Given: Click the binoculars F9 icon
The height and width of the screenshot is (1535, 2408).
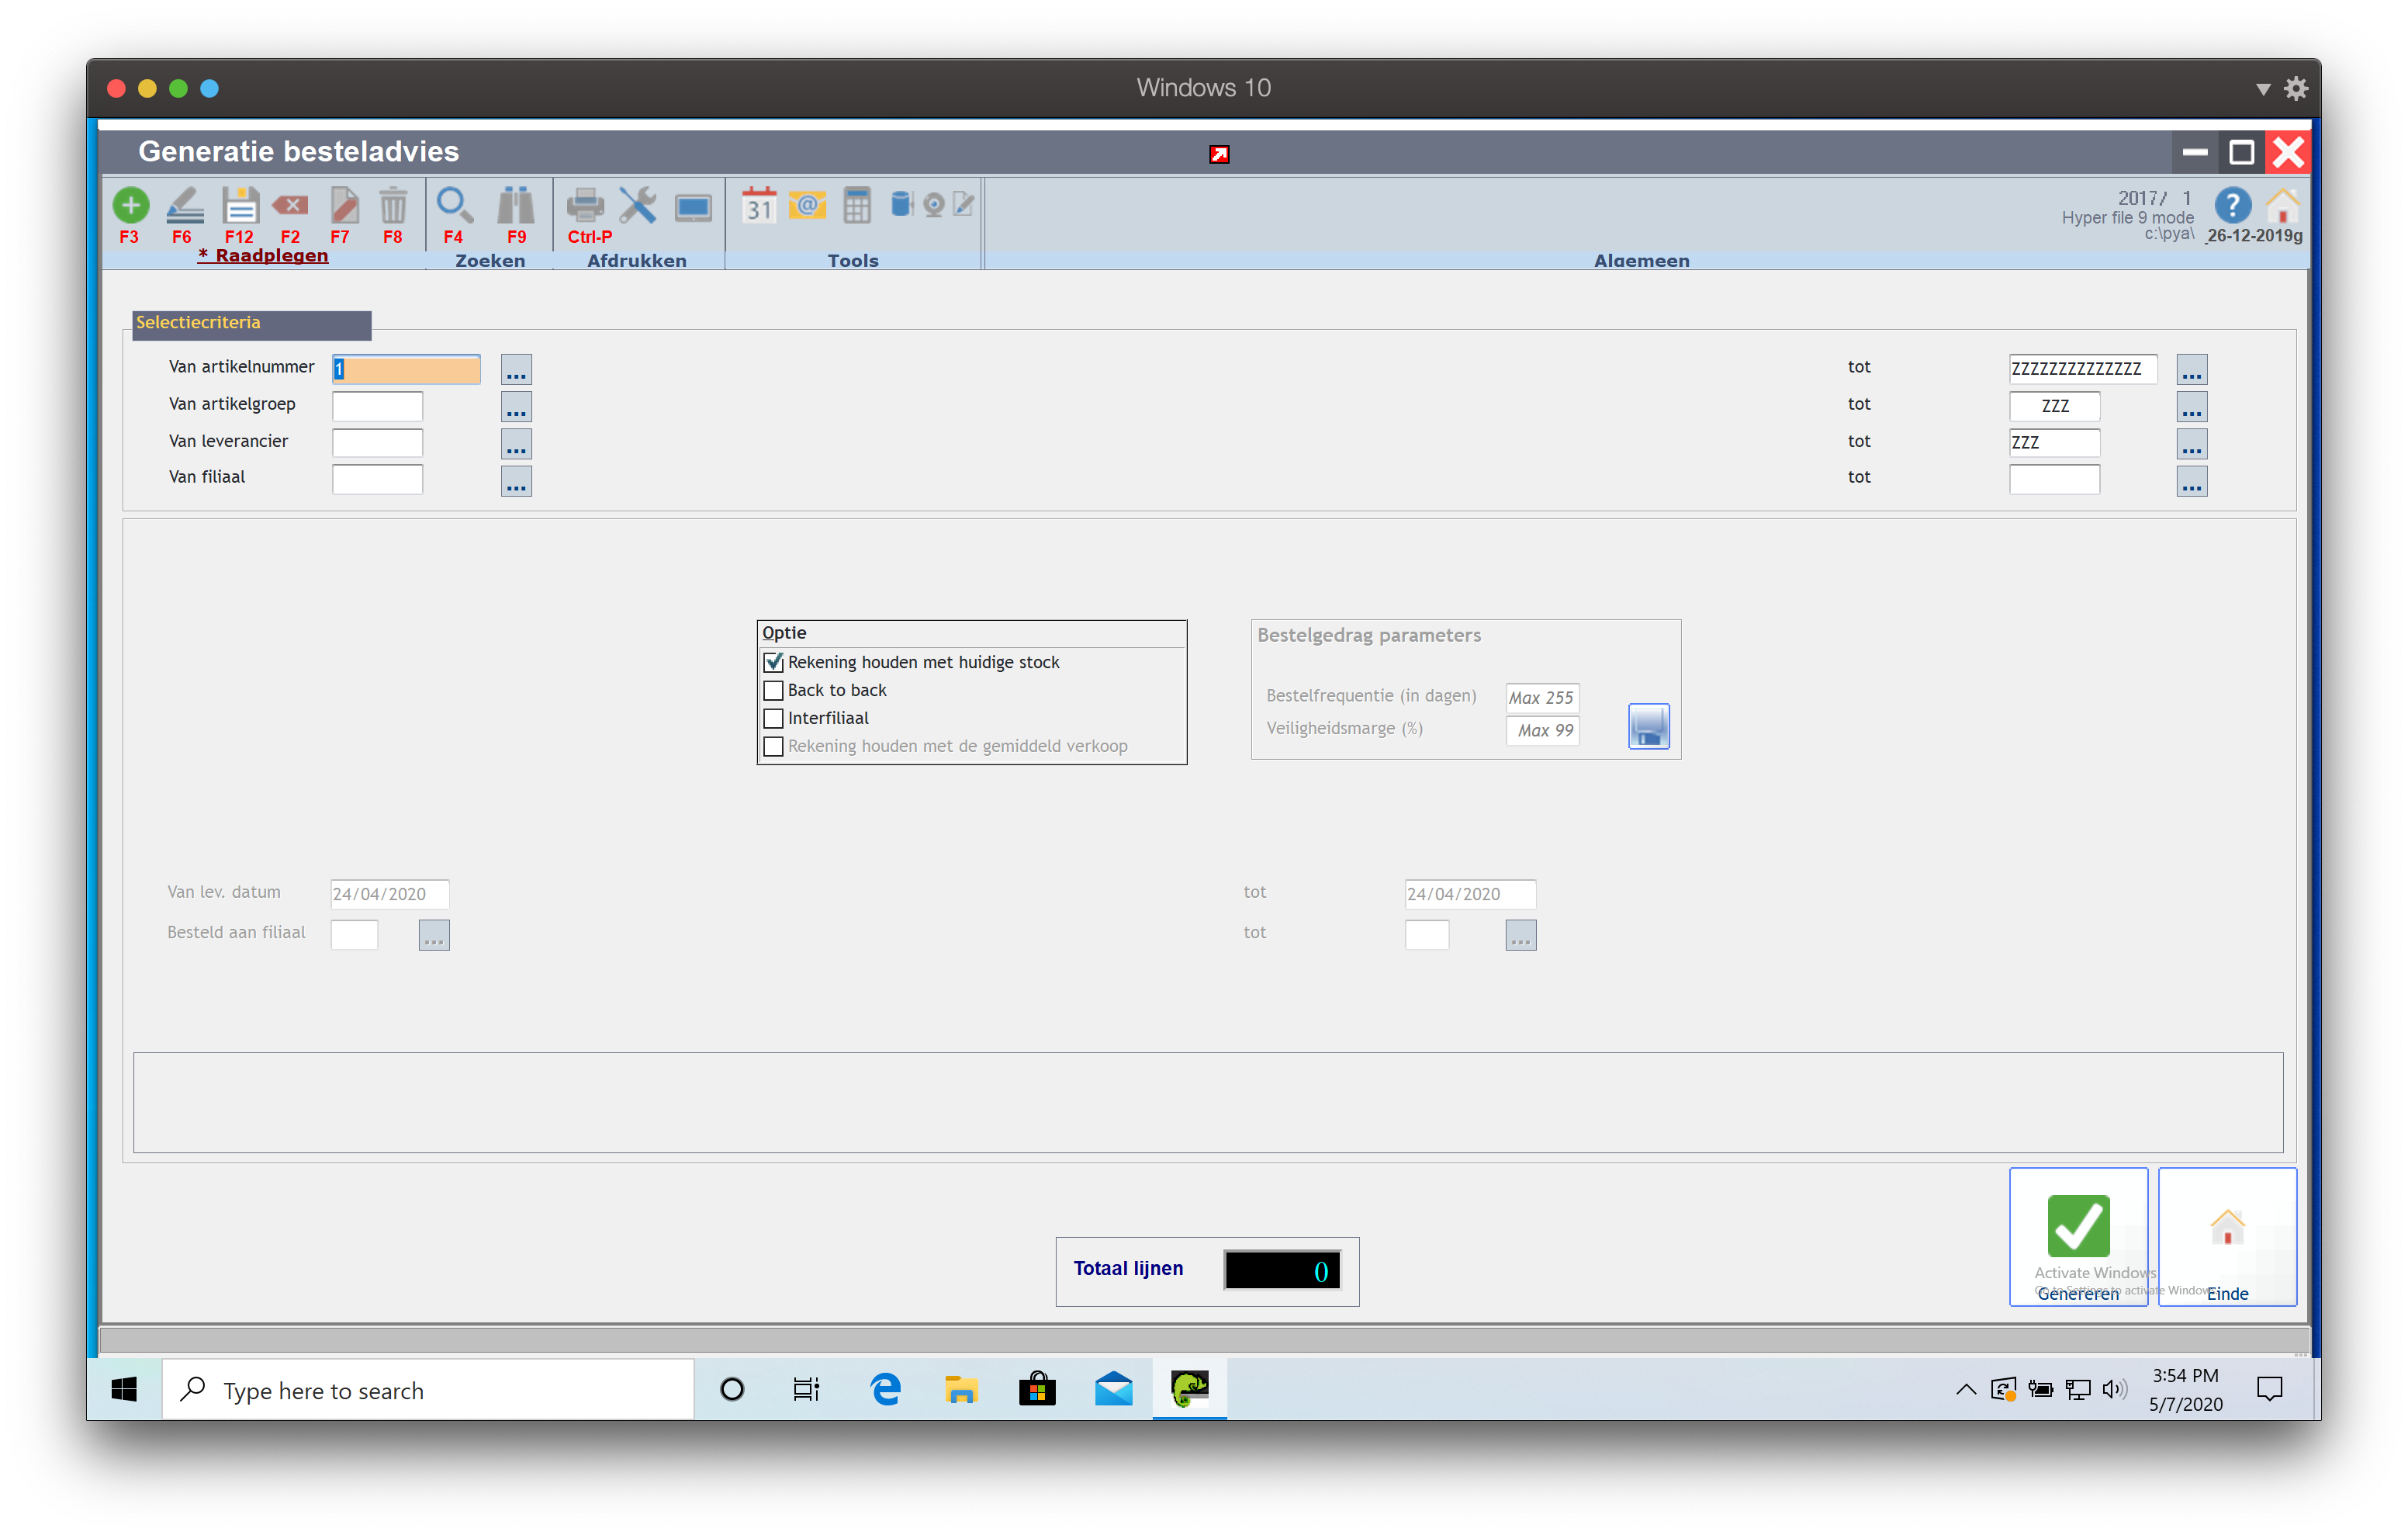Looking at the screenshot, I should point(516,205).
